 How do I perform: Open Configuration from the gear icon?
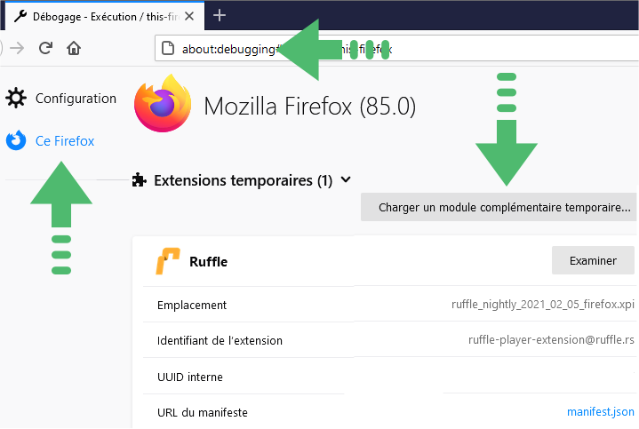coord(16,99)
